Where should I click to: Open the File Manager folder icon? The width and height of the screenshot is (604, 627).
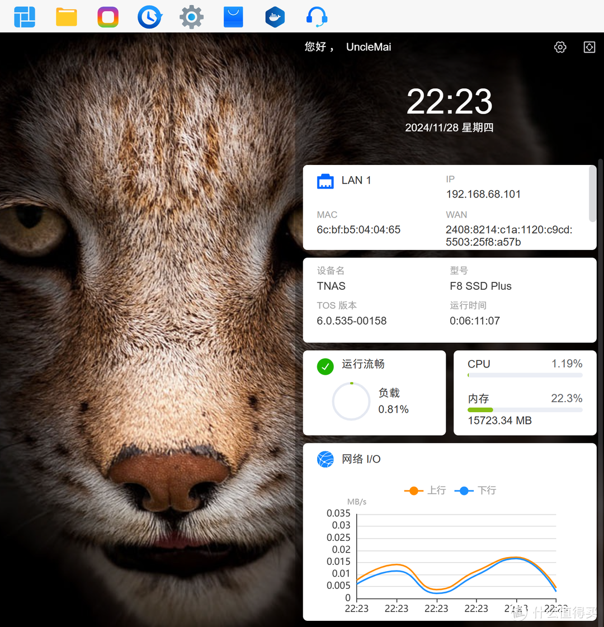(67, 17)
